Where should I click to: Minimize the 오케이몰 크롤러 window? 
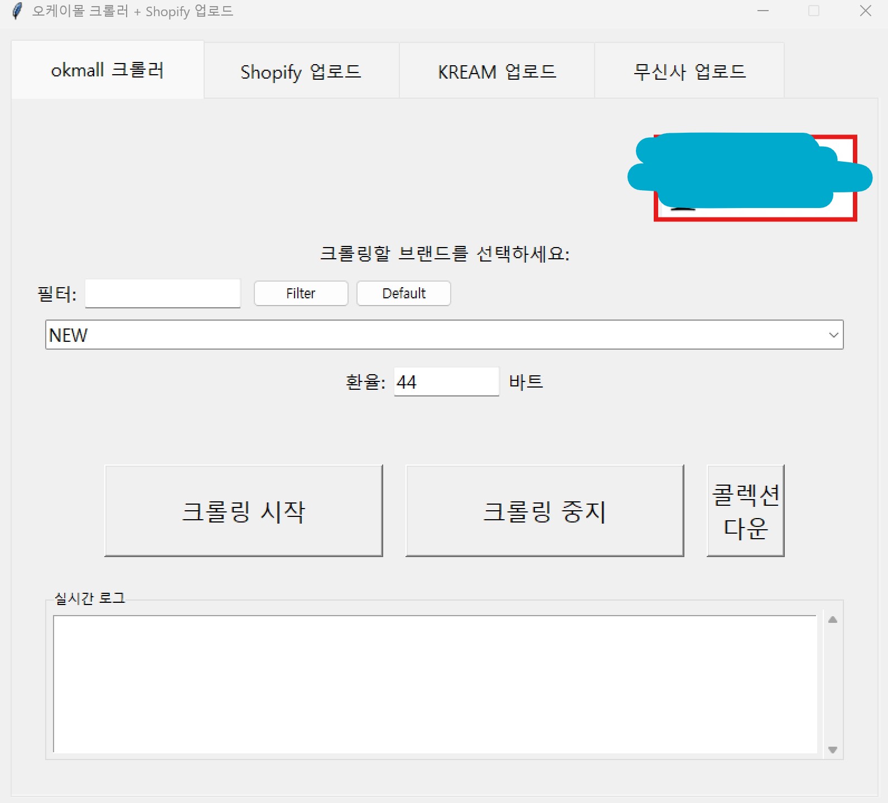762,11
